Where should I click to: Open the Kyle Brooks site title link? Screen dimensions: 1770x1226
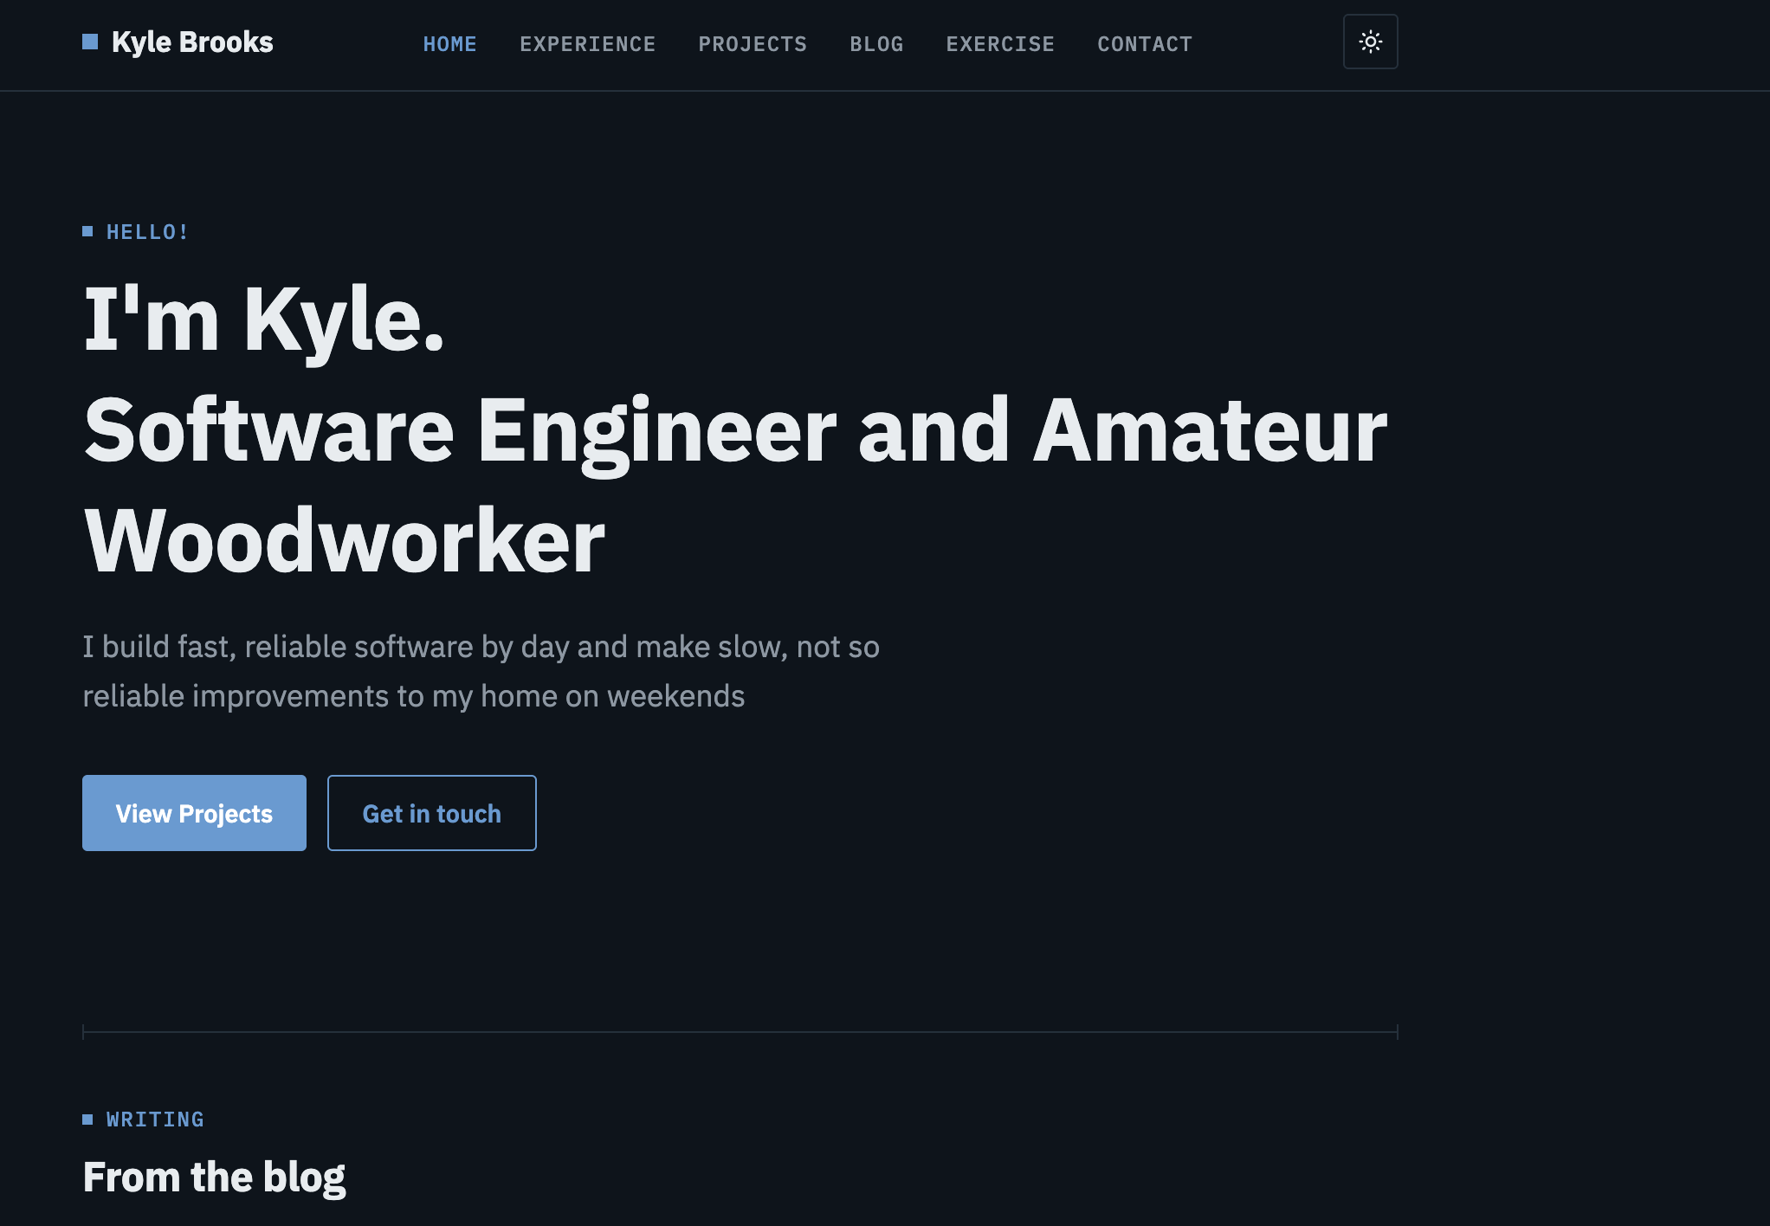tap(192, 42)
